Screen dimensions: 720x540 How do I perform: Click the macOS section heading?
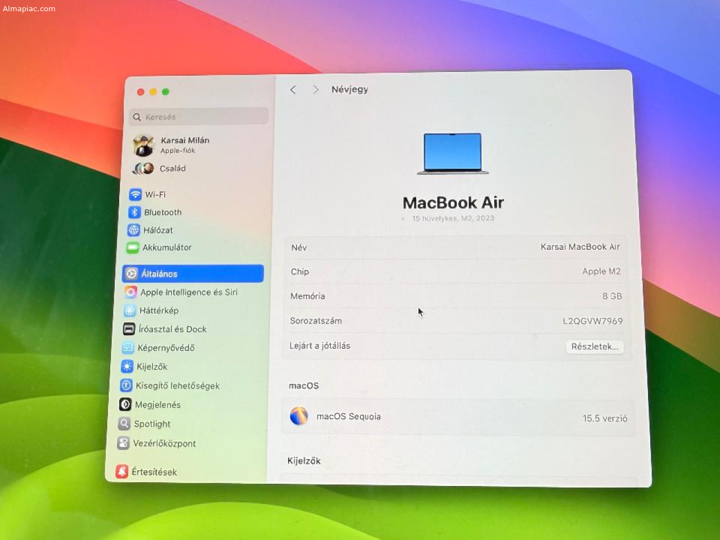pyautogui.click(x=304, y=386)
